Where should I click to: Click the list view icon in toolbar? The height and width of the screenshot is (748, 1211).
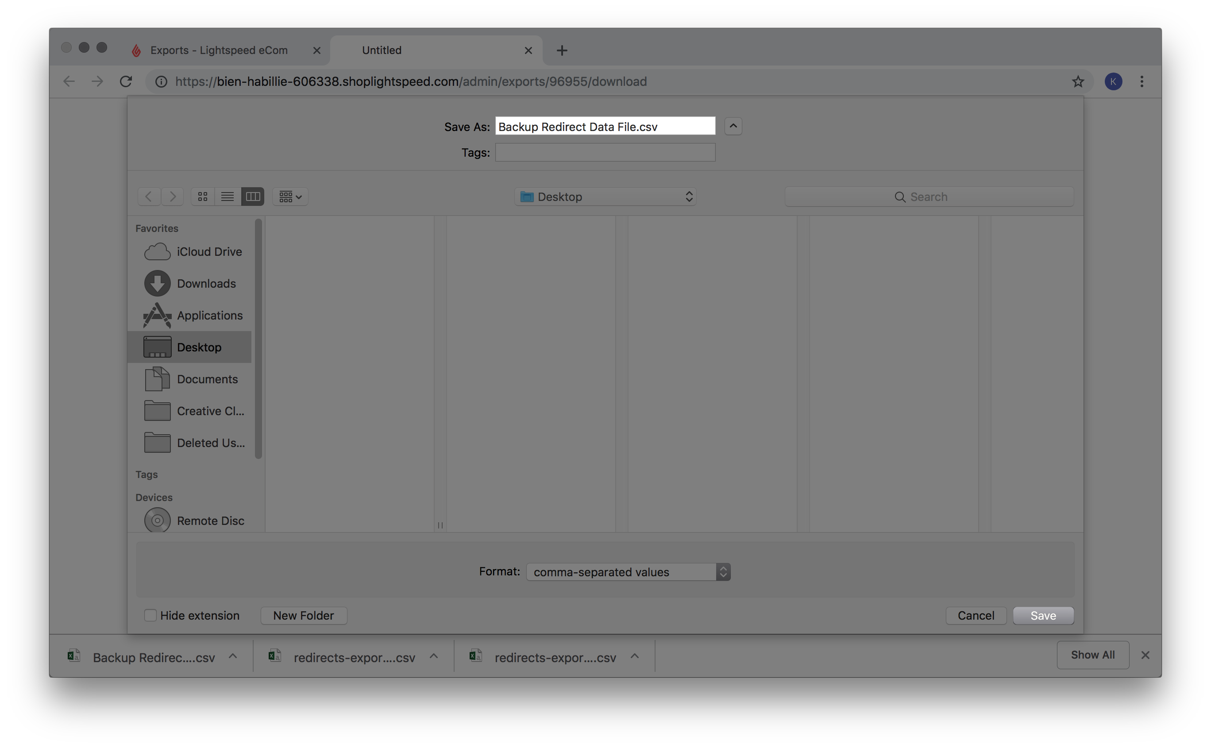click(227, 197)
